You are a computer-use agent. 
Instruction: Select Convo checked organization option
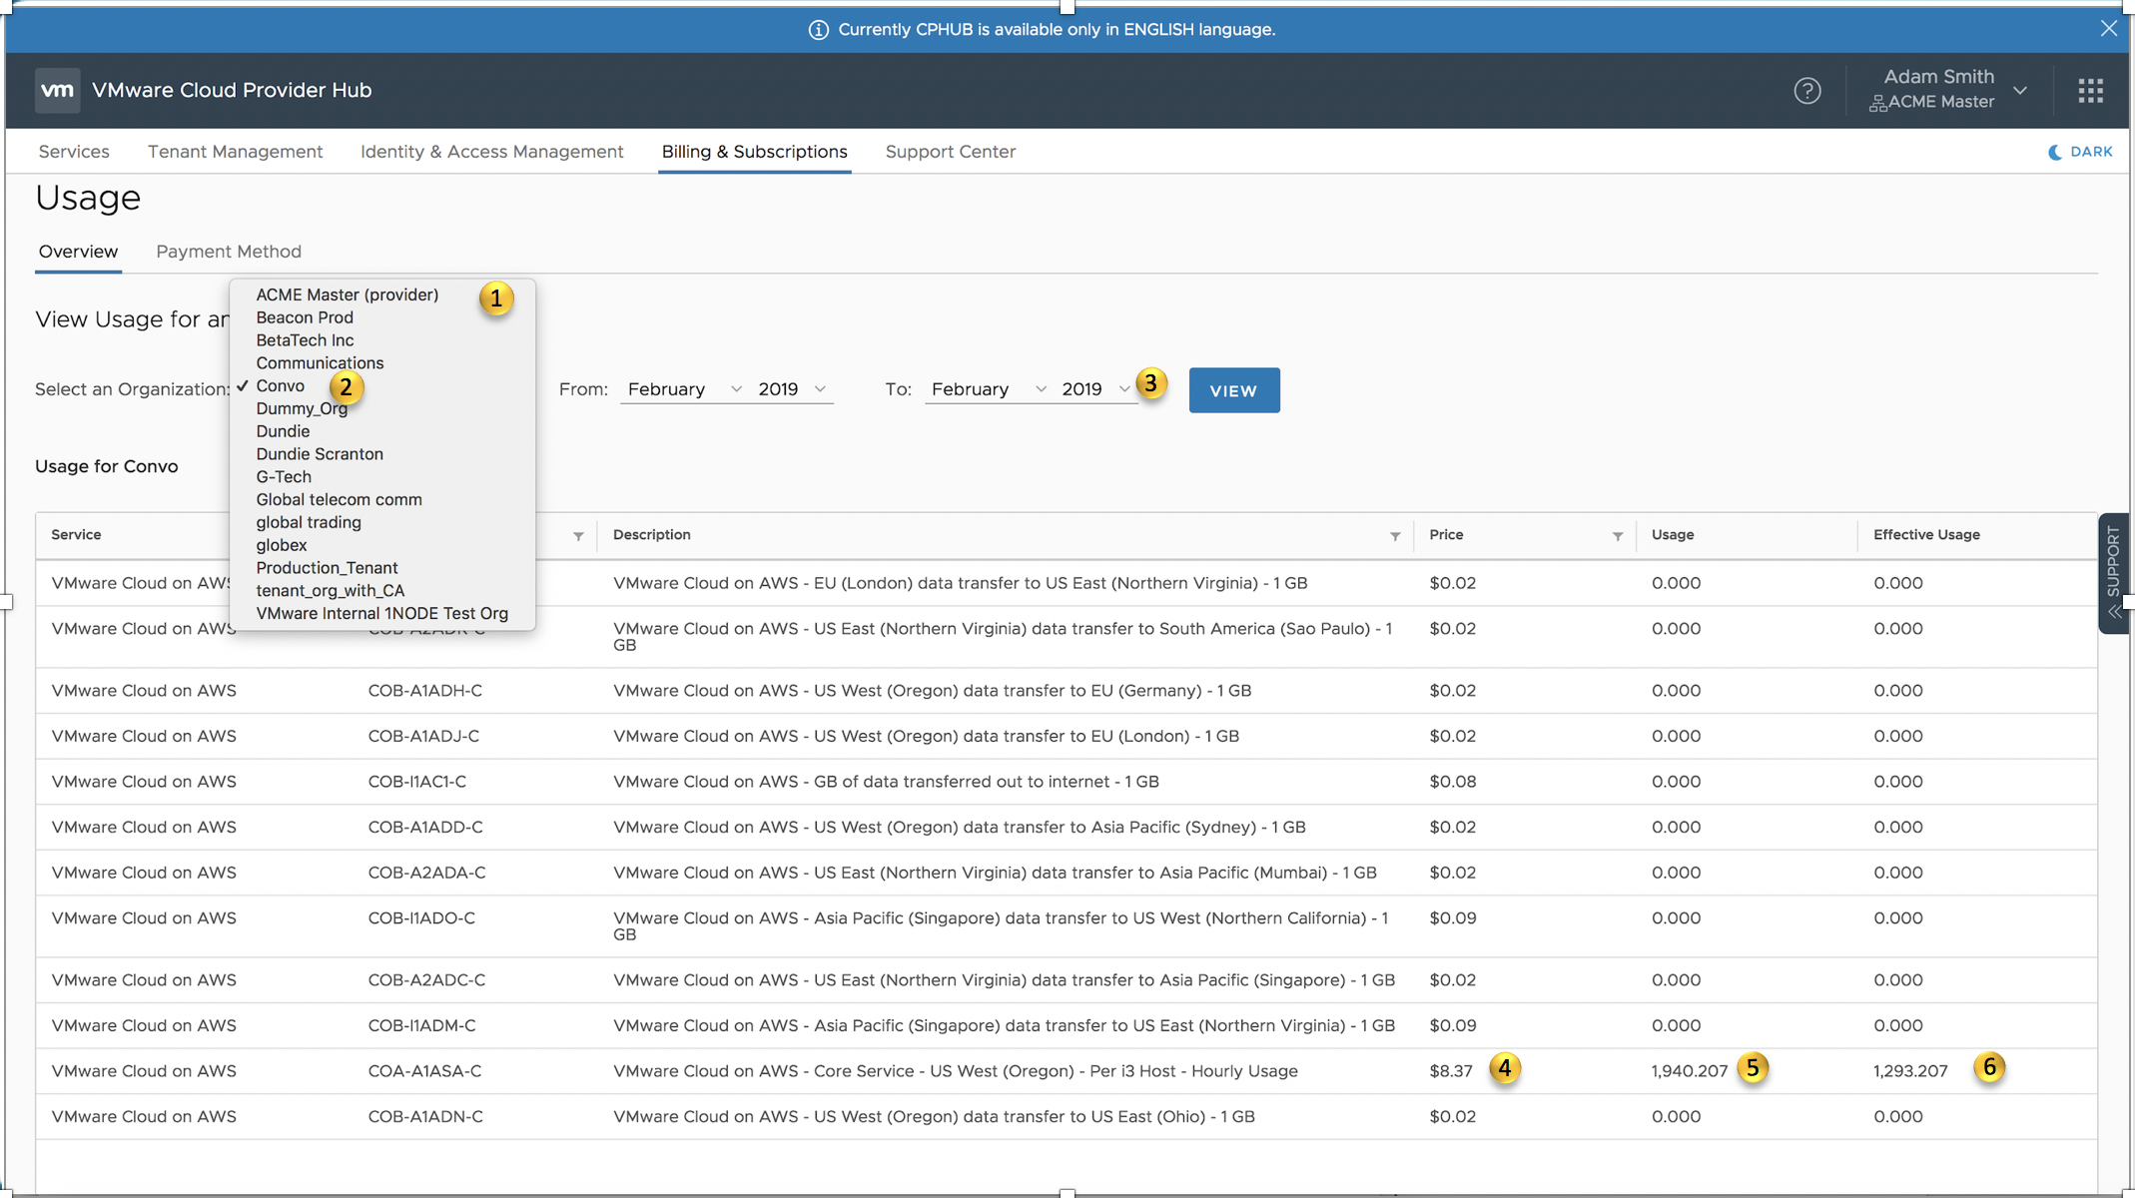coord(280,386)
